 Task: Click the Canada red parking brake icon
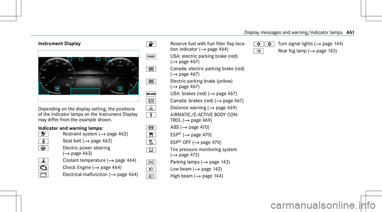tap(151, 69)
